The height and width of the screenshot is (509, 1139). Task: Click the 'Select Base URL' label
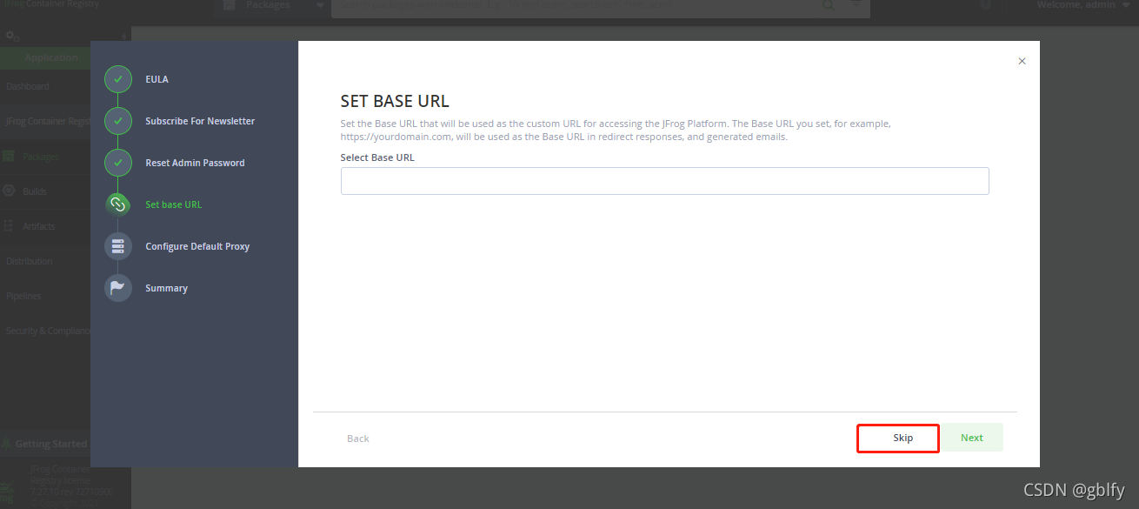377,157
